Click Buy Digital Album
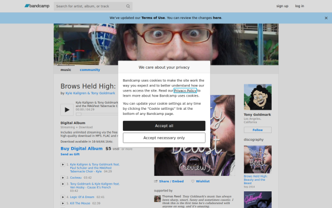The height and width of the screenshot is (208, 332). [81, 149]
